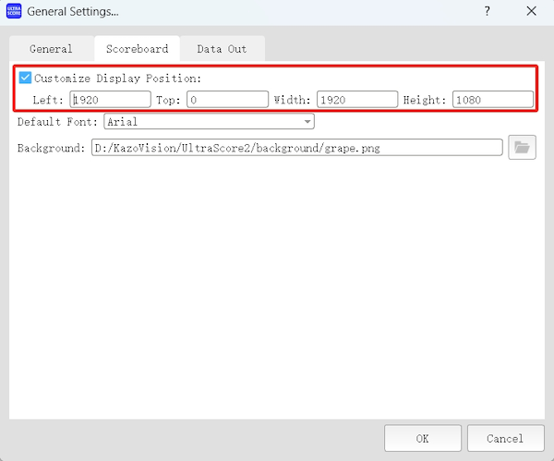This screenshot has height=461, width=554.
Task: Click the Height field showing 1080
Action: pyautogui.click(x=492, y=99)
